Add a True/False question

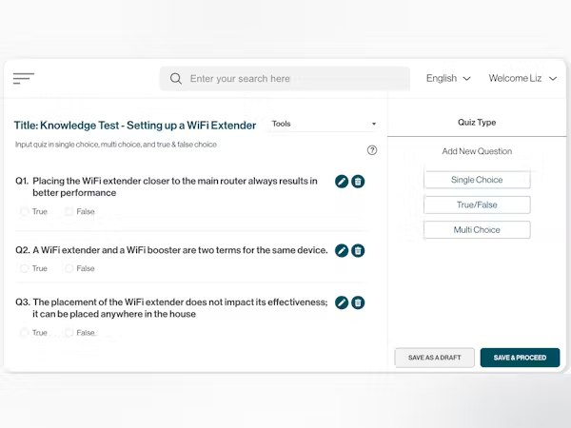pos(477,204)
